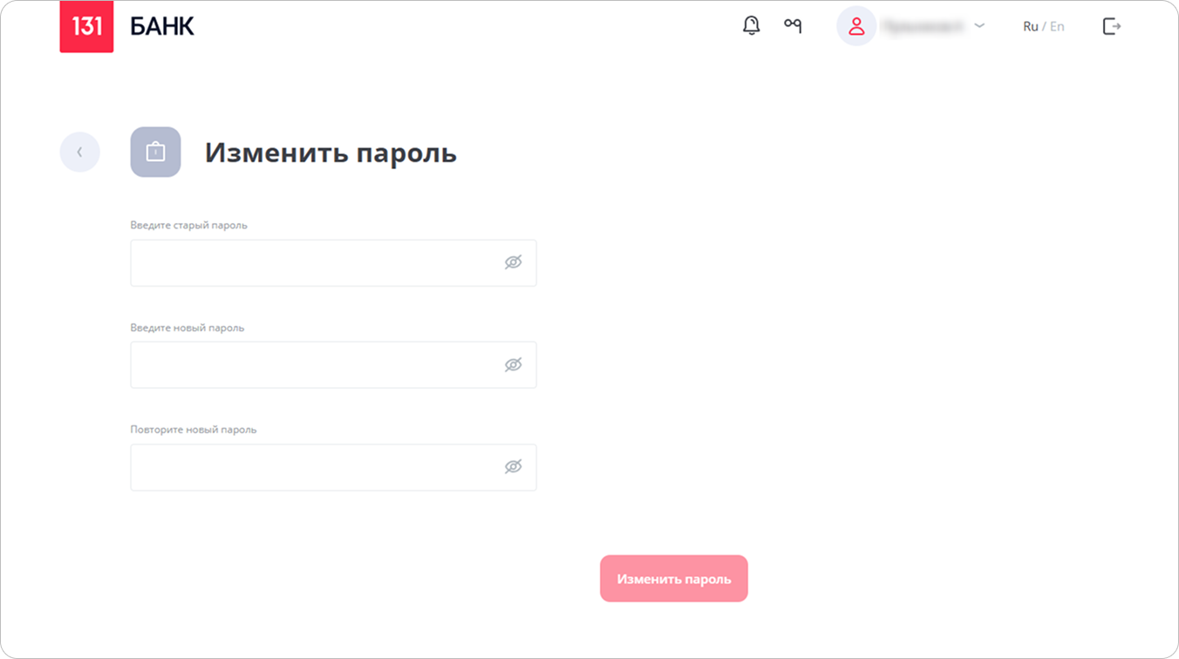Switch the language to Ru
Image resolution: width=1179 pixels, height=659 pixels.
pos(1031,26)
